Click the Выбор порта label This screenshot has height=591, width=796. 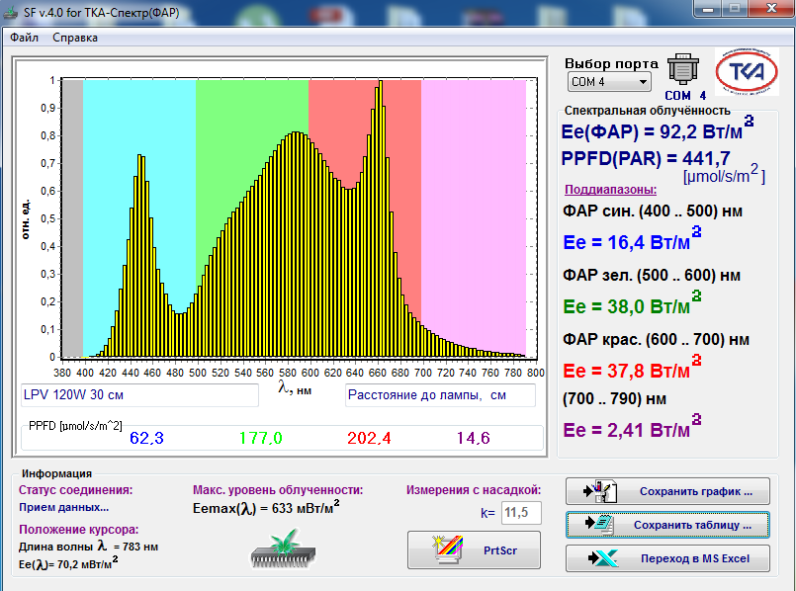pos(611,63)
